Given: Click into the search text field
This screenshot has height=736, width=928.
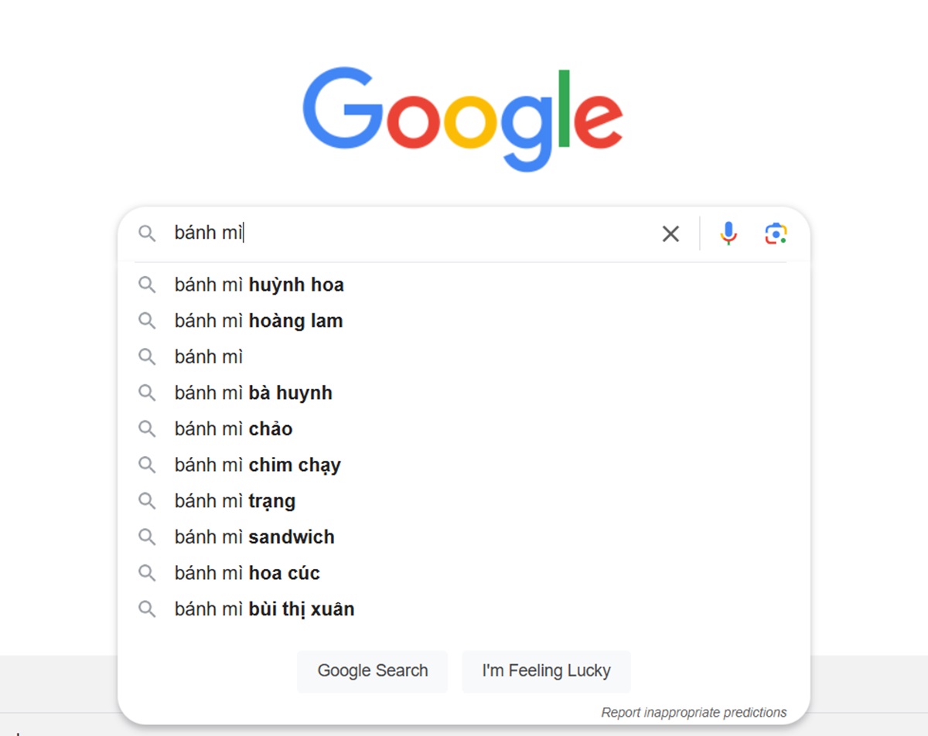Looking at the screenshot, I should coord(410,233).
